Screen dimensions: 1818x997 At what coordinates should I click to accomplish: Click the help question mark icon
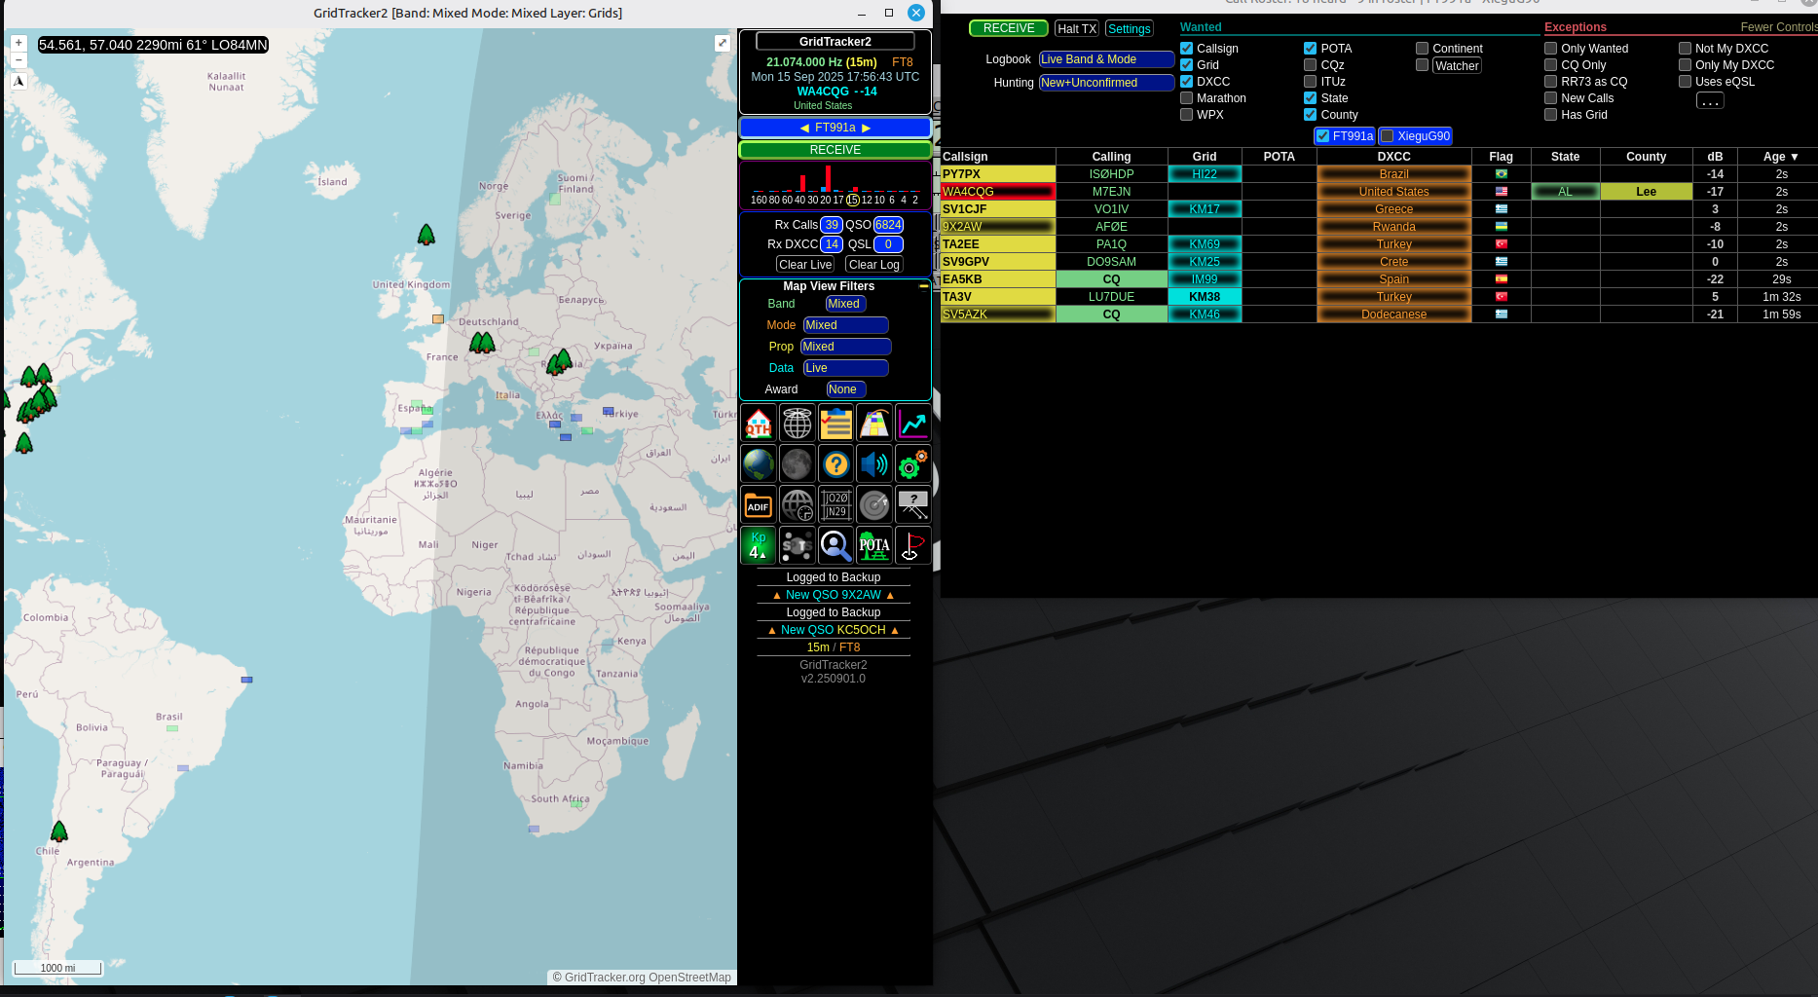click(835, 463)
